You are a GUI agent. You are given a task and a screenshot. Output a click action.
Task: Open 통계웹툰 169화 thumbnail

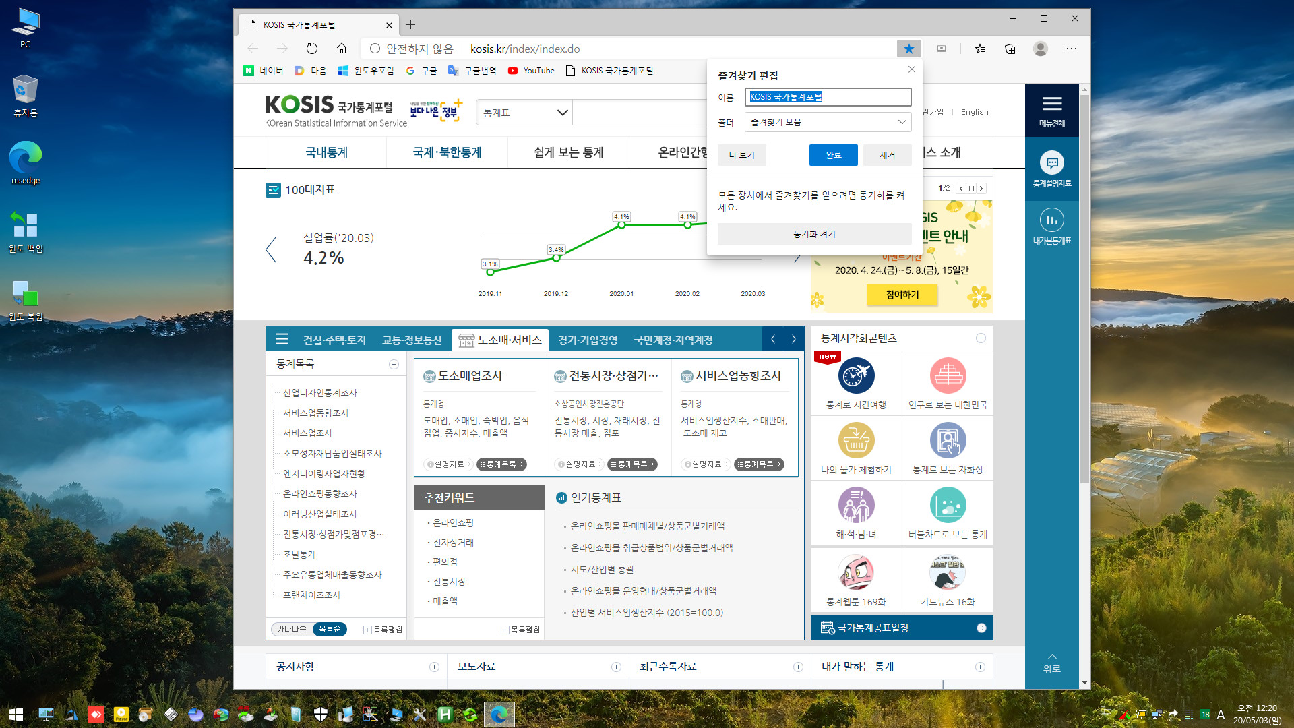[856, 572]
